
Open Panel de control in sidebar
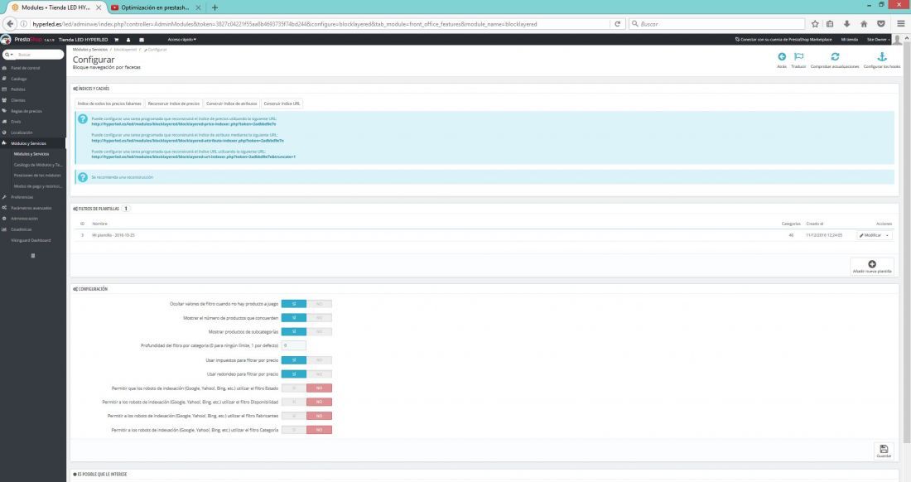coord(26,68)
